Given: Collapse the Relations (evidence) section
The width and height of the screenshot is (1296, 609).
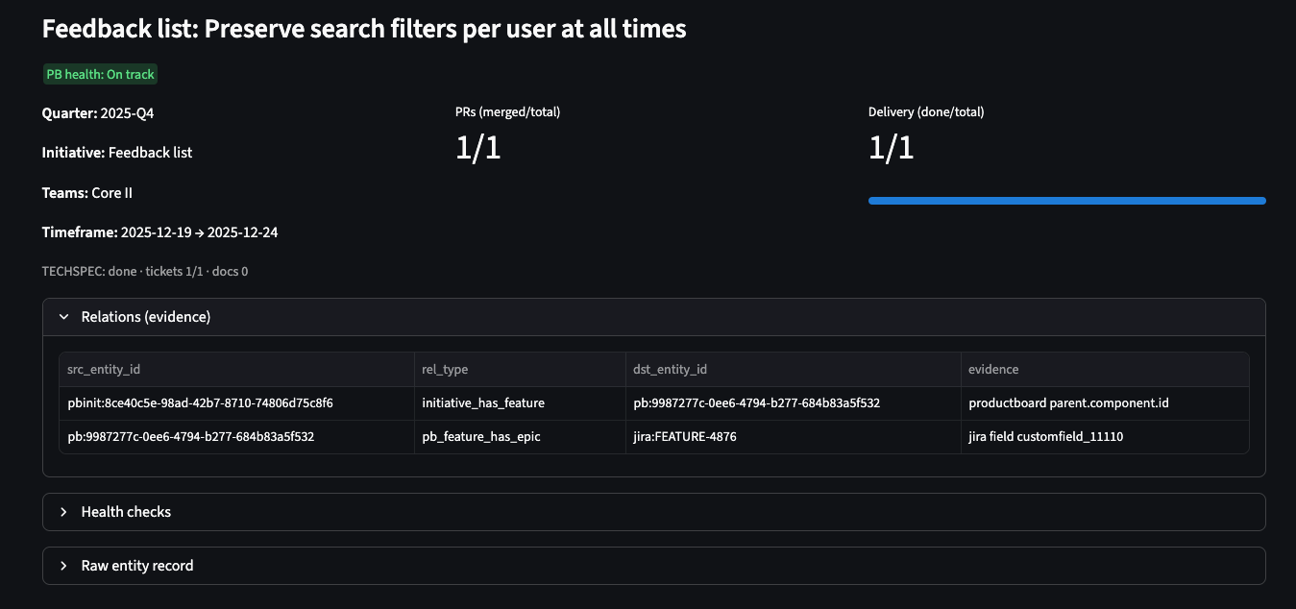Looking at the screenshot, I should coord(145,317).
